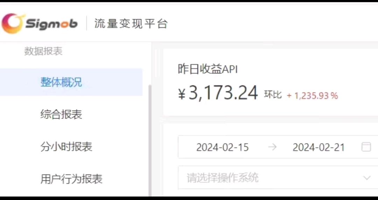The height and width of the screenshot is (200, 378).
Task: Expand the operating system dropdown chevron
Action: [367, 178]
